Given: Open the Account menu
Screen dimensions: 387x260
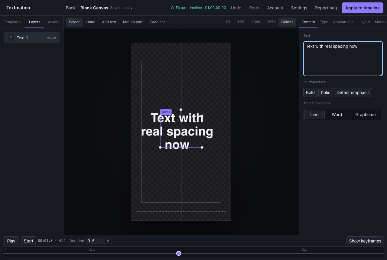Looking at the screenshot, I should [275, 8].
